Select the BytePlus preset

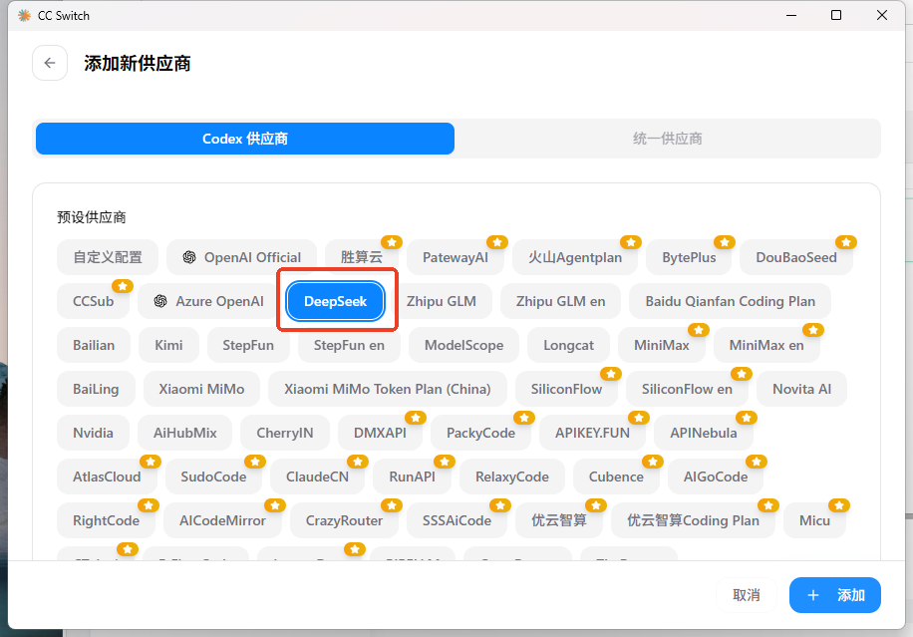tap(689, 257)
